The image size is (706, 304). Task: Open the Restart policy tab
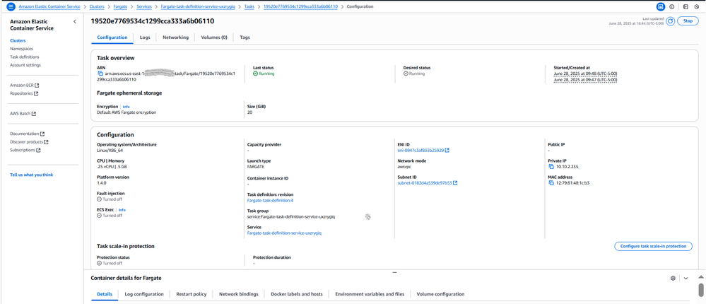coord(192,294)
